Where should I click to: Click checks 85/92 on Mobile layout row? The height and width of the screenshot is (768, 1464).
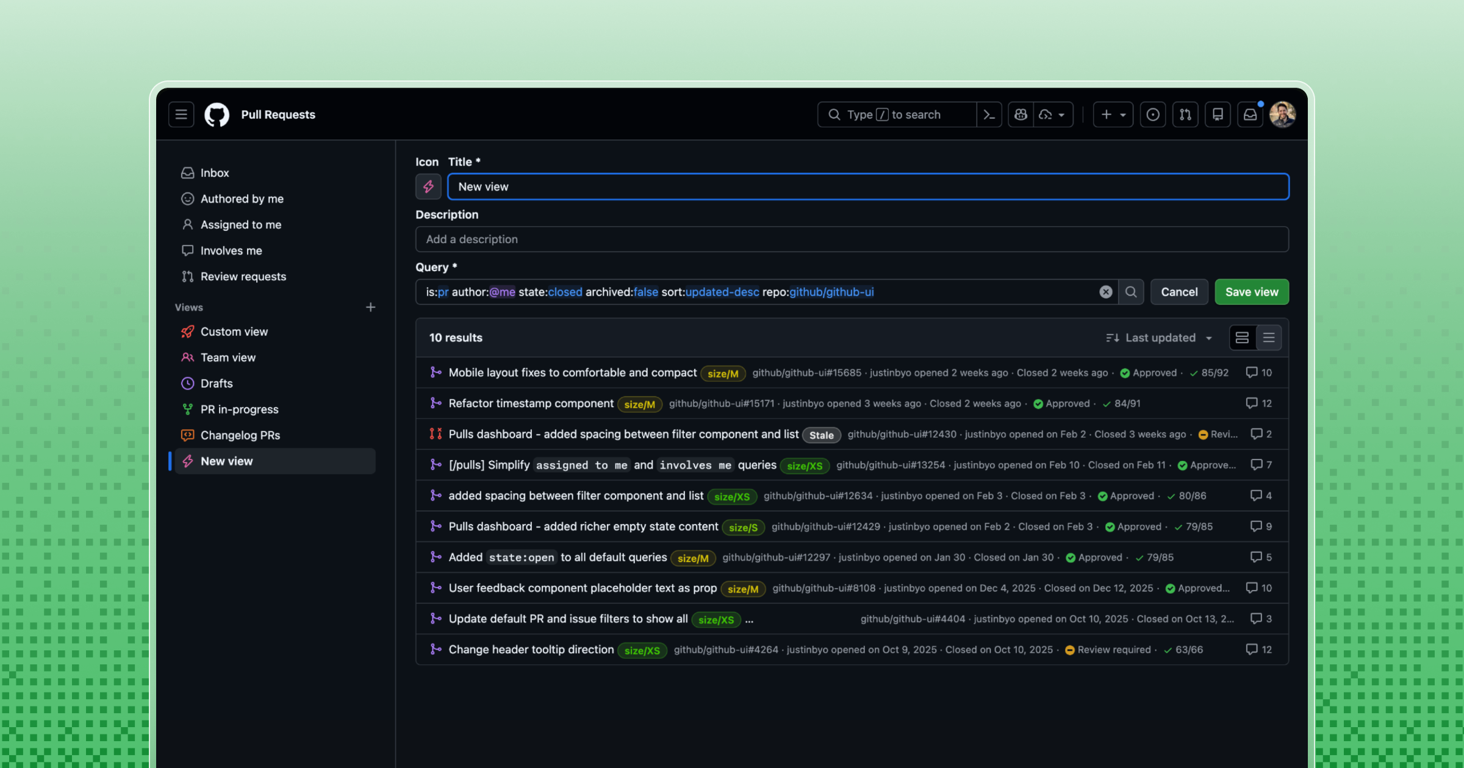(x=1209, y=372)
